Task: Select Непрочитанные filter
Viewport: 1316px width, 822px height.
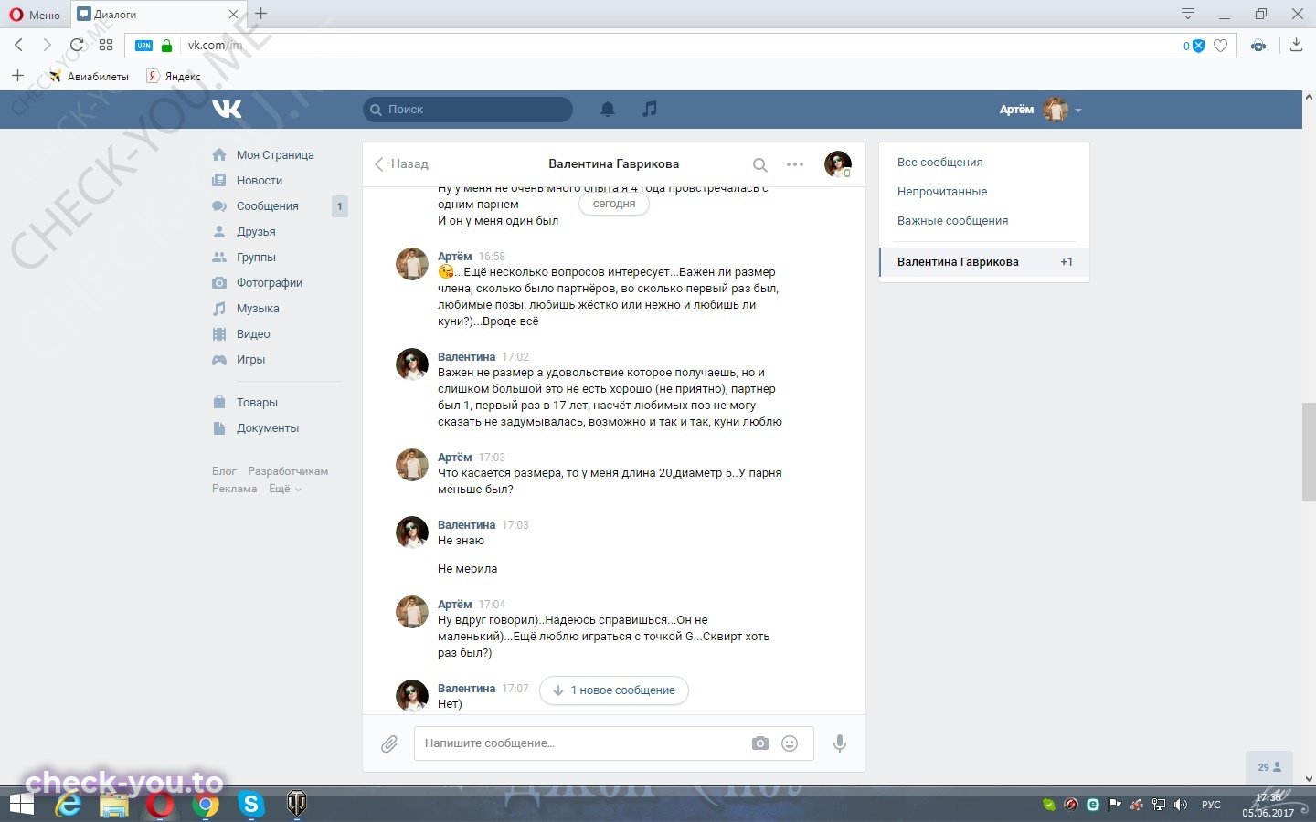Action: pos(941,192)
